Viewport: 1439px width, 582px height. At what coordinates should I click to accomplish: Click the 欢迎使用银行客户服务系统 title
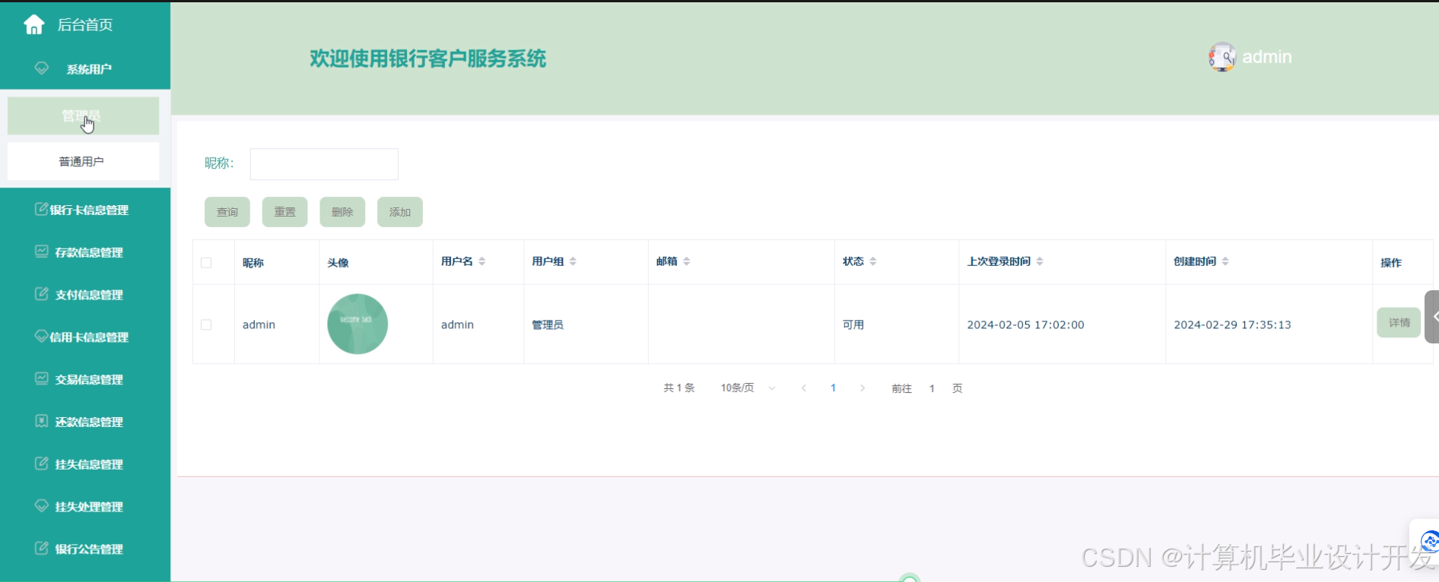click(427, 59)
